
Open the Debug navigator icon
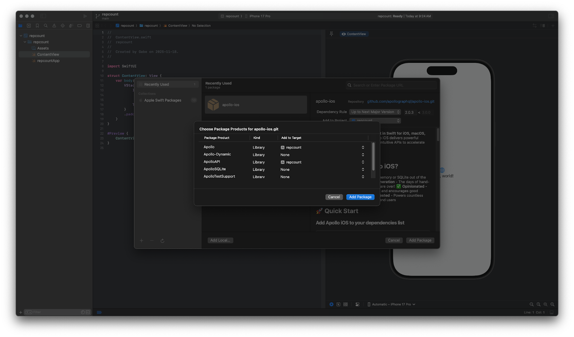tap(71, 26)
